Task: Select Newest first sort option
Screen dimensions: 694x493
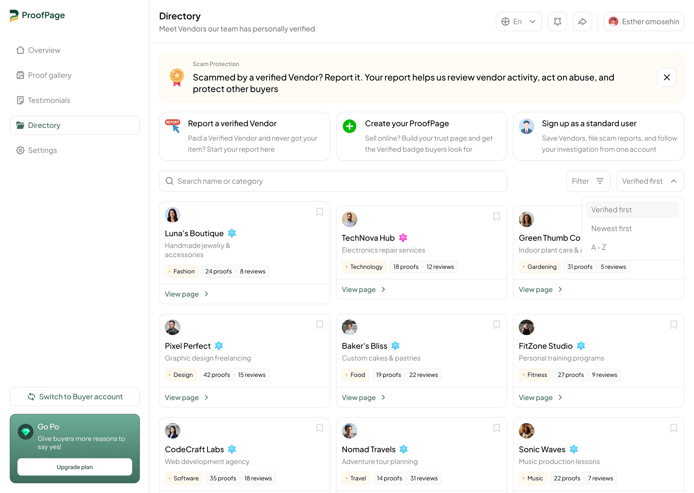Action: tap(633, 228)
